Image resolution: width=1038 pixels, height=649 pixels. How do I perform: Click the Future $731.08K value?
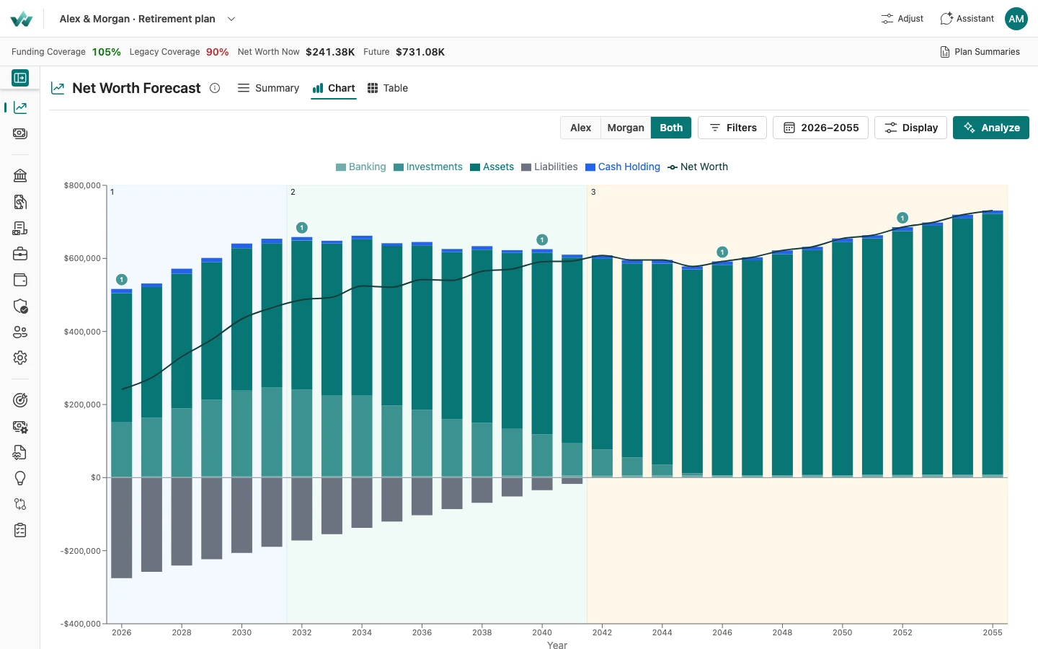pos(420,52)
